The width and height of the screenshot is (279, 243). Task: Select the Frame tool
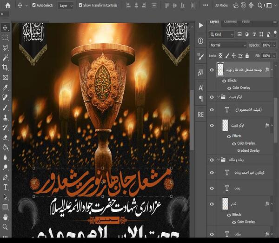pyautogui.click(x=5, y=77)
